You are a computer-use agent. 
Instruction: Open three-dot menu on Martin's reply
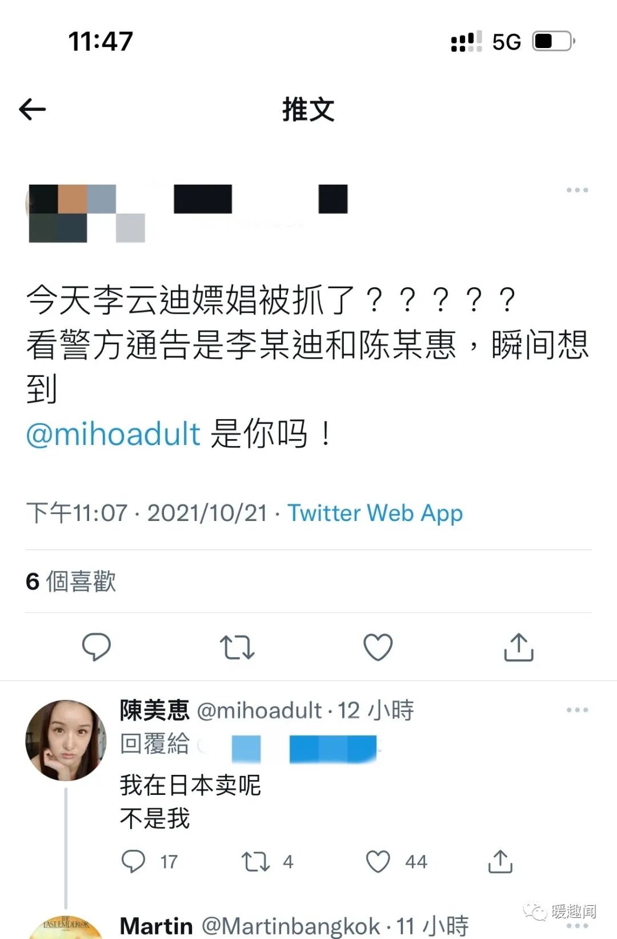point(577,926)
